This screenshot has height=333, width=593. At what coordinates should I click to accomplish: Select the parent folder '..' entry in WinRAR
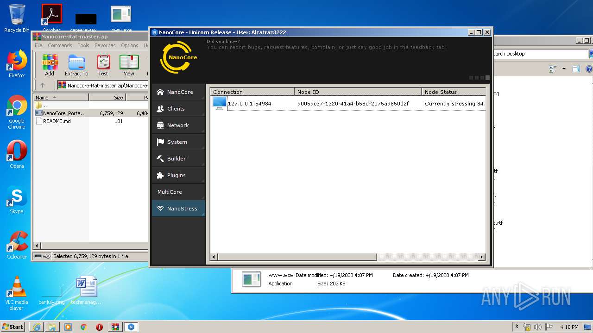42,105
